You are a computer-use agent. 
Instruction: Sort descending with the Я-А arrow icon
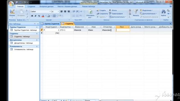130,14
